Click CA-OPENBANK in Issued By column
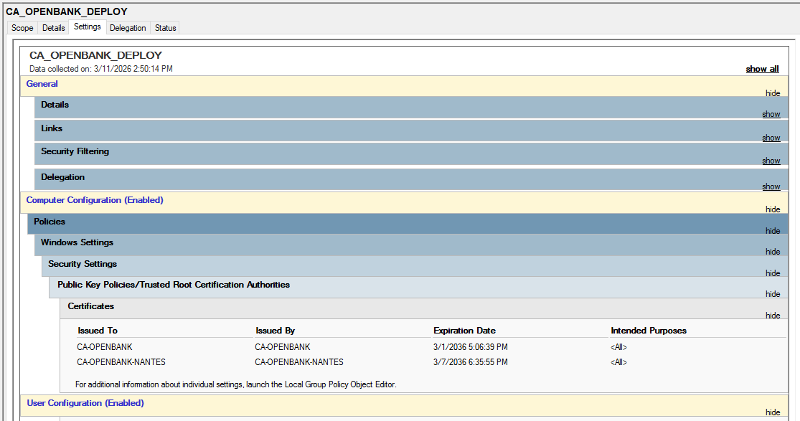Screen dimensions: 800x421 tap(283, 347)
